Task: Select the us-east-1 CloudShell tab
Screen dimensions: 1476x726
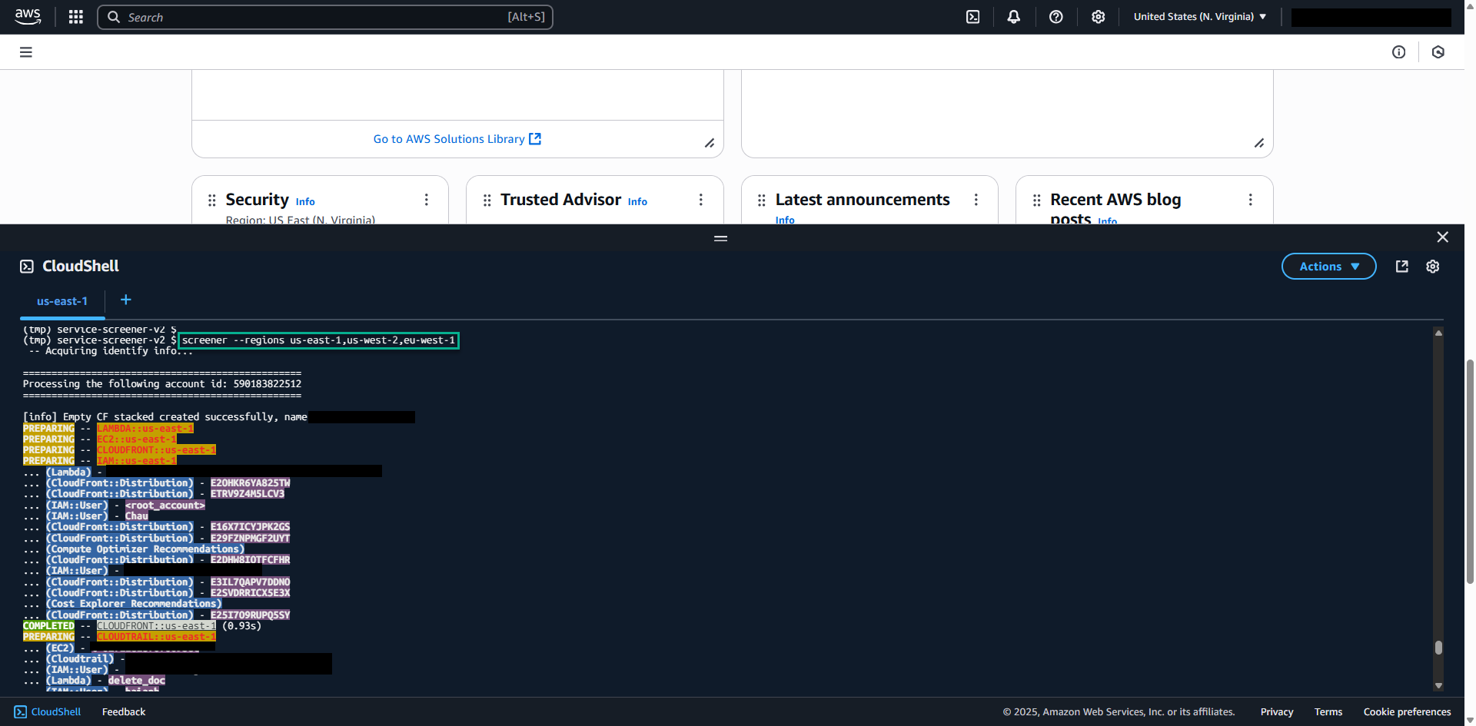Action: pyautogui.click(x=62, y=301)
